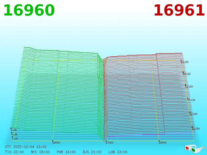Click the PAR 14:00 clock
Image resolution: width=207 pixels, height=155 pixels.
coord(66,152)
